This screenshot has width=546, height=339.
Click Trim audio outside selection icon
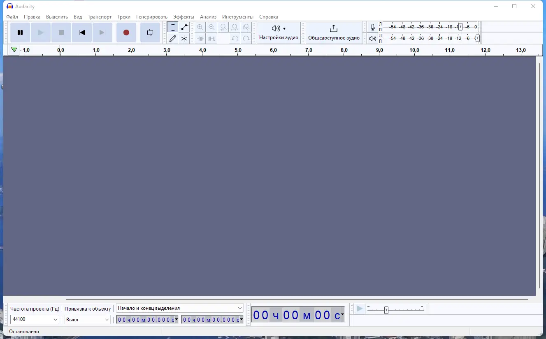(200, 39)
